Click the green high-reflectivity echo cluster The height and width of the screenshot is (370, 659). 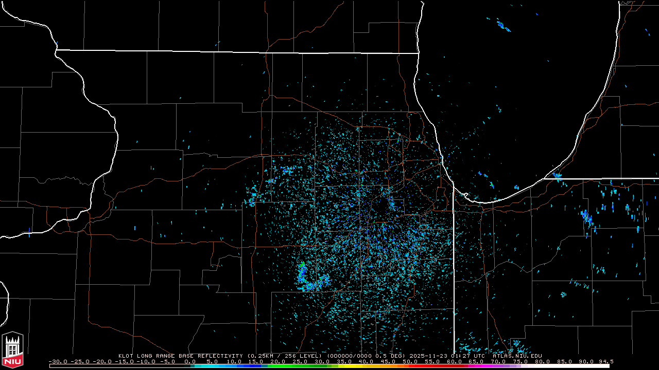tap(302, 265)
